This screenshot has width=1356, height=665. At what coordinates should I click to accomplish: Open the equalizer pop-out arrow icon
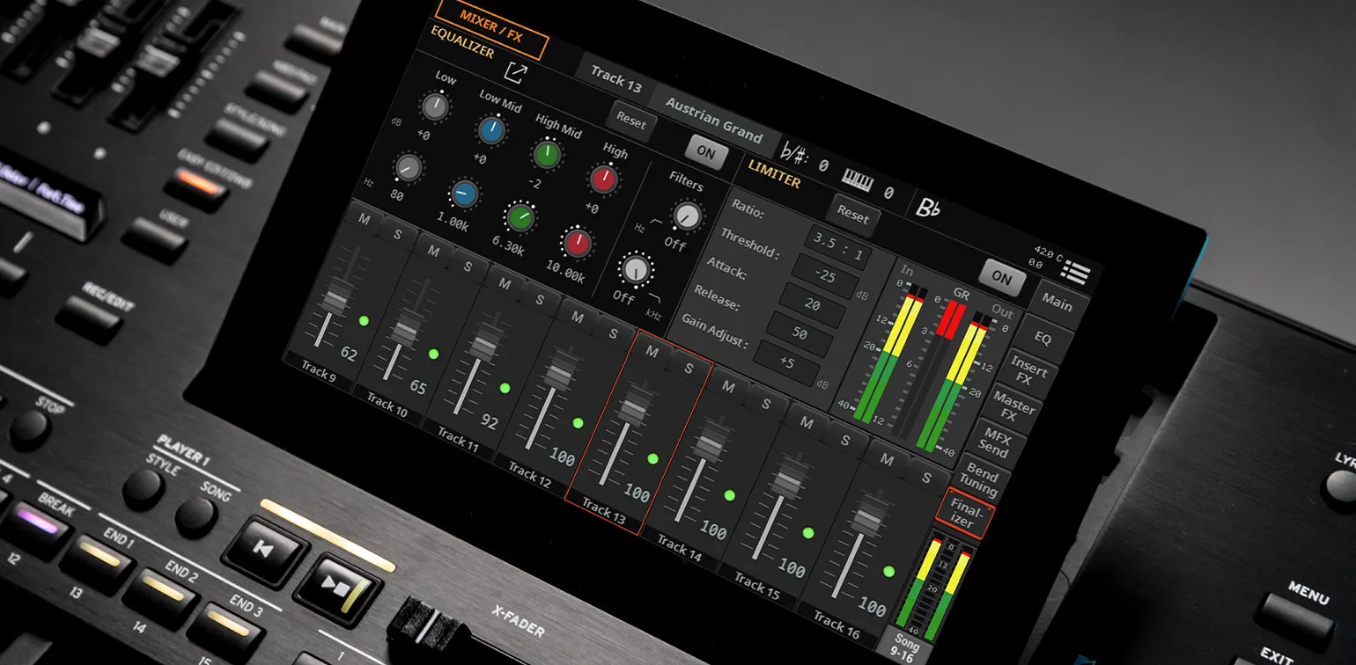514,71
